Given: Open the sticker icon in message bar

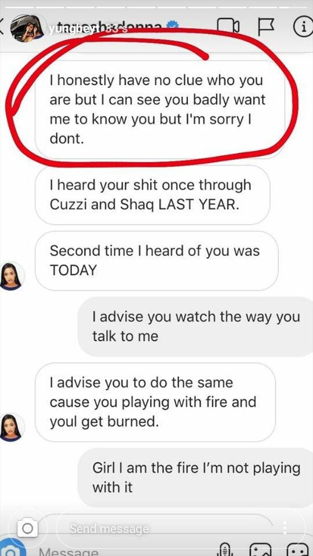Looking at the screenshot, I should 297,549.
